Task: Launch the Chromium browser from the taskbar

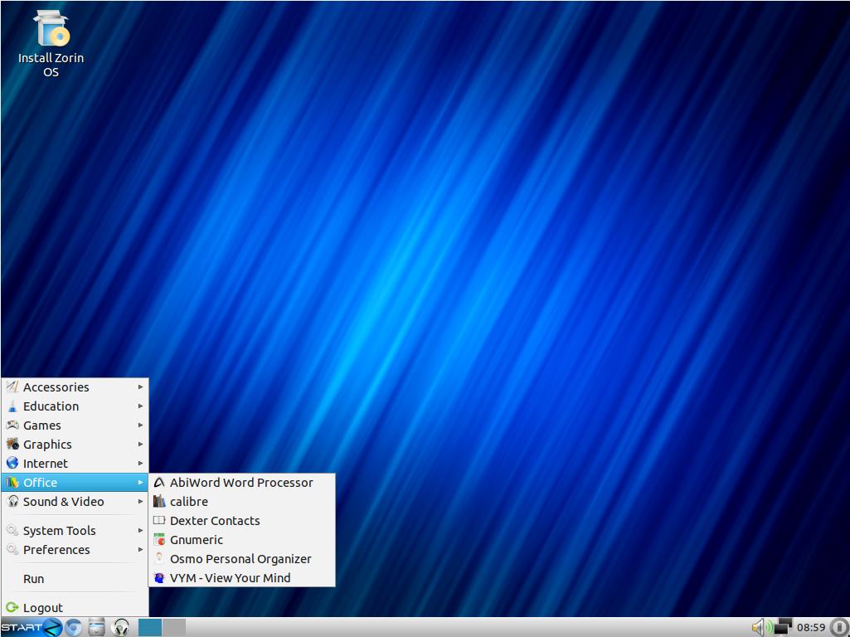Action: point(74,627)
